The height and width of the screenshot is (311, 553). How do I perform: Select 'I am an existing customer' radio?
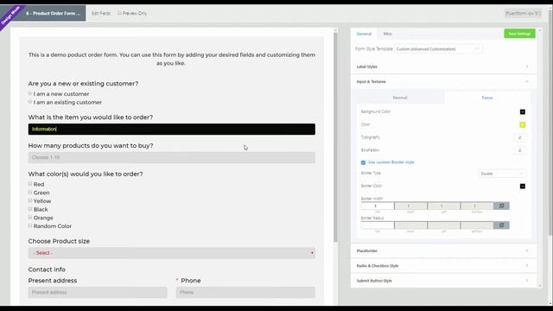[x=30, y=102]
